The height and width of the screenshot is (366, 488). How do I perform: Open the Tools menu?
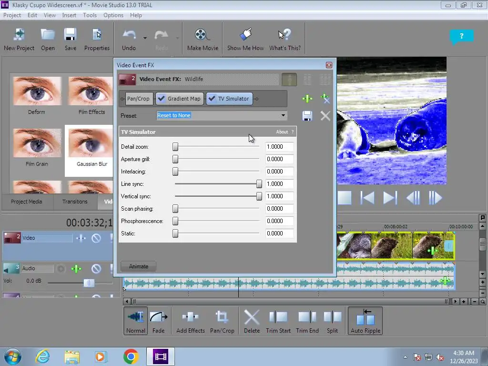click(90, 15)
